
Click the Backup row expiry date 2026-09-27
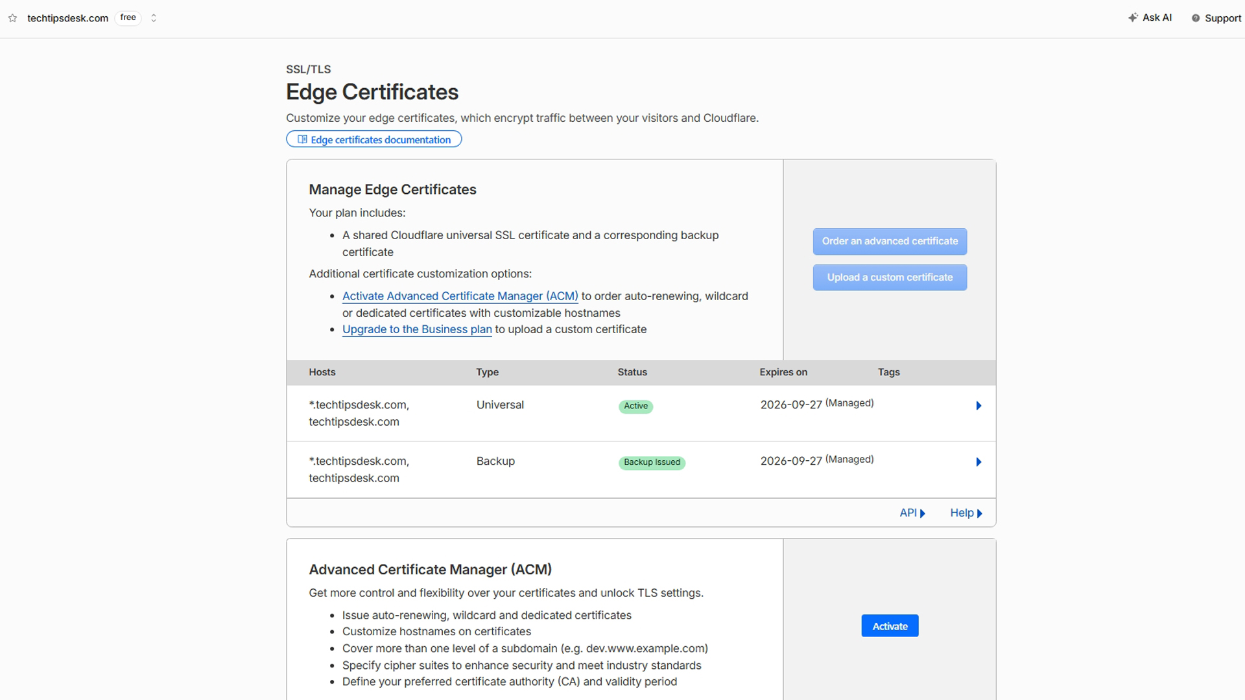(791, 461)
